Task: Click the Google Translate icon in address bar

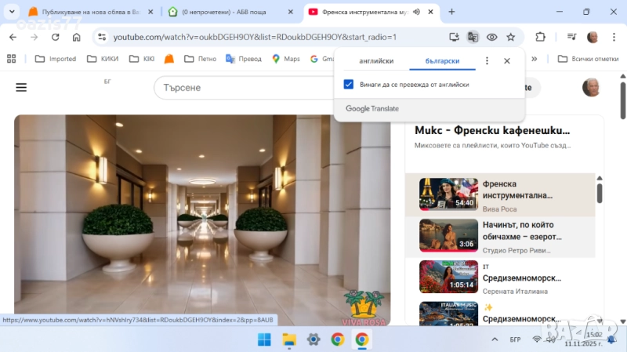Action: tap(473, 37)
